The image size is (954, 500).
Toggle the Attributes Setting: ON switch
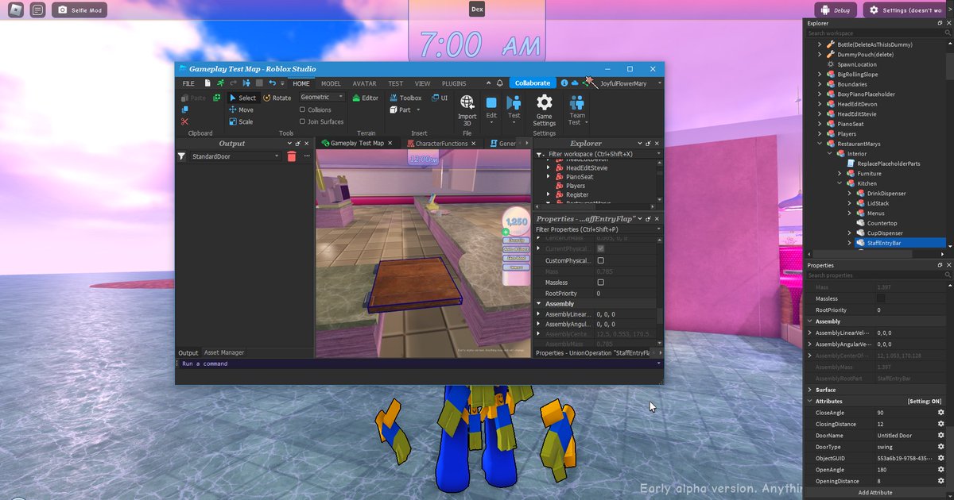[x=925, y=402]
